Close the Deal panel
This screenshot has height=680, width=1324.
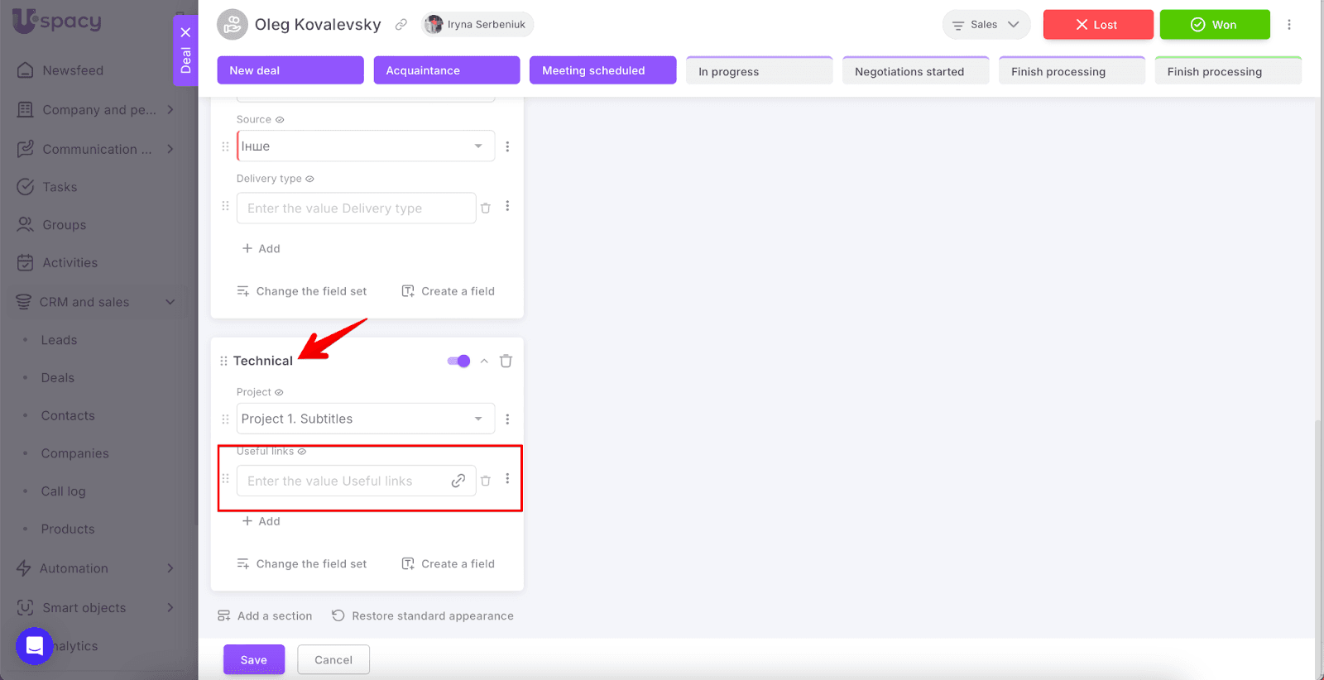tap(185, 32)
